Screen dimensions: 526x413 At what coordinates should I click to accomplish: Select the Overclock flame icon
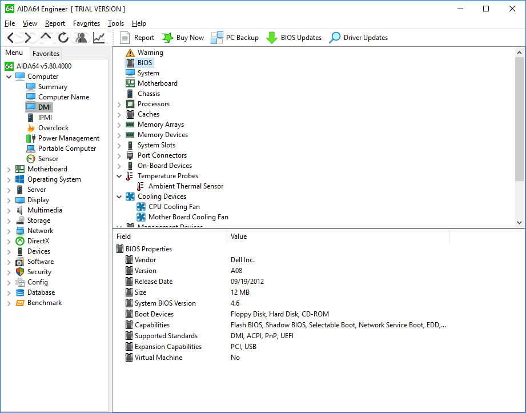[31, 128]
